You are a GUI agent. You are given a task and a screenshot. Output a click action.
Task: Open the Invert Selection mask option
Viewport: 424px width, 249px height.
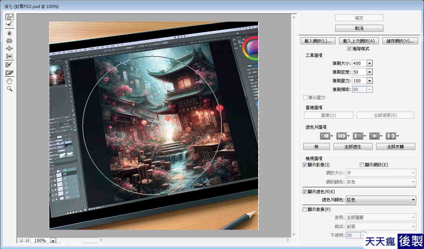click(392, 136)
